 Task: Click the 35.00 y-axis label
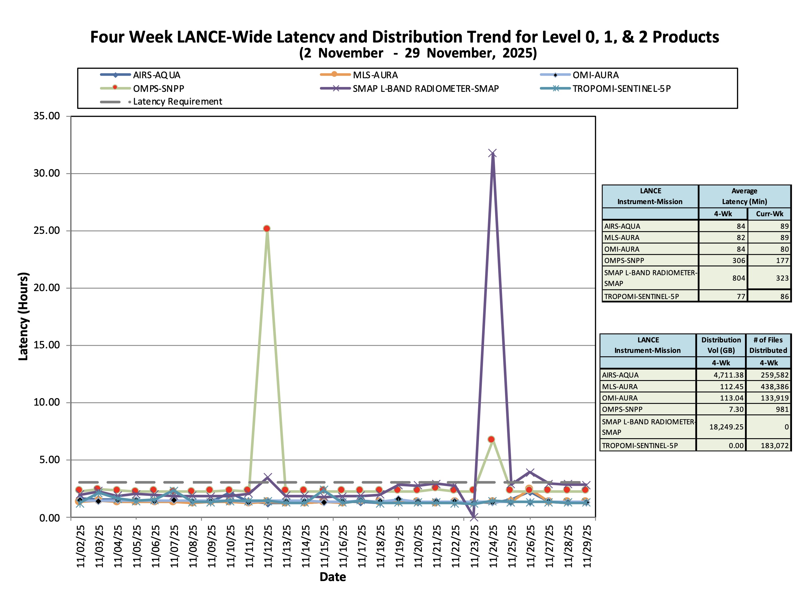[x=46, y=116]
